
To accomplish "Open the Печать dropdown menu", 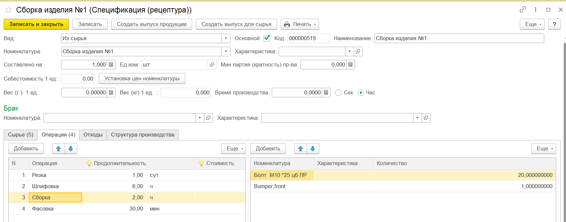I will coord(300,24).
